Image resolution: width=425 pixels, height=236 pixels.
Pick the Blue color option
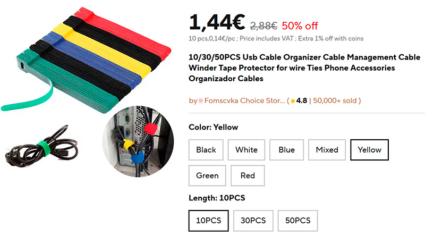[x=286, y=150]
